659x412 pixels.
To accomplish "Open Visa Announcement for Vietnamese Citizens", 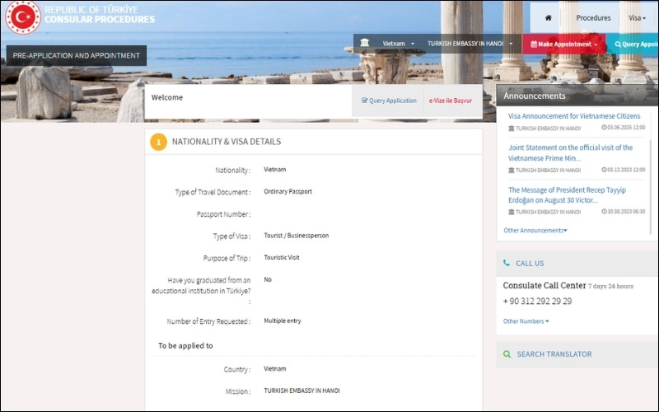I will point(573,116).
